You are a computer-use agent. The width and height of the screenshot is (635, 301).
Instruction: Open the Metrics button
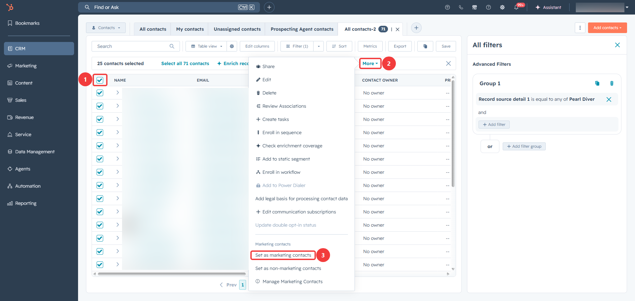[x=370, y=46]
